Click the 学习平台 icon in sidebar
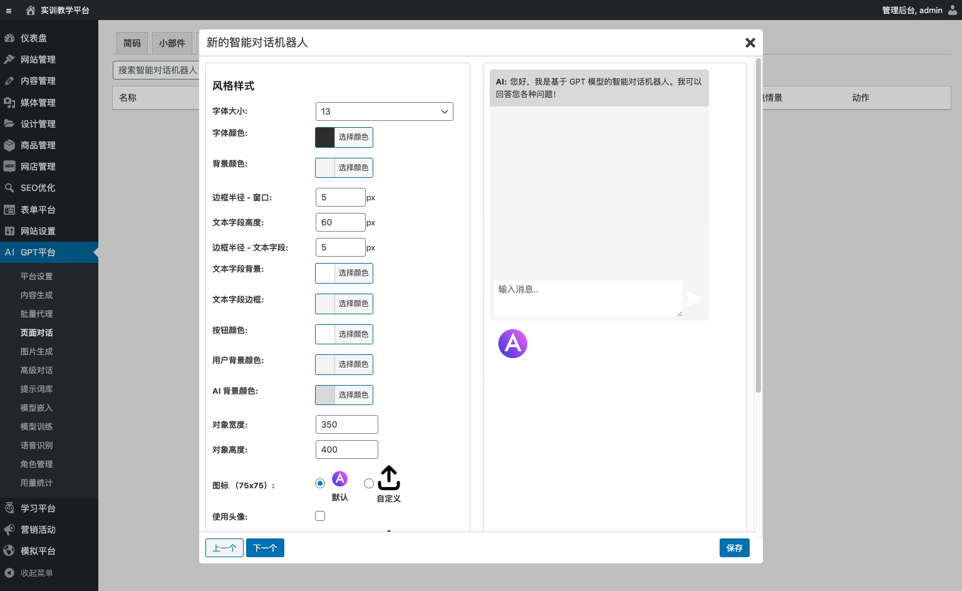Viewport: 962px width, 591px height. 9,508
